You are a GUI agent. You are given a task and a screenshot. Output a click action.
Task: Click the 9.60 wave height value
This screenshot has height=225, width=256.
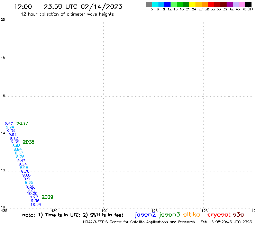pyautogui.click(x=26, y=175)
